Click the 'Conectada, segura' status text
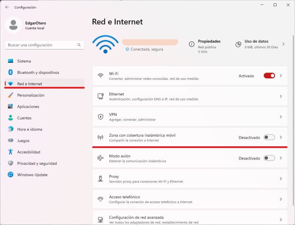Viewport: 295px width, 225px height. 147,49
